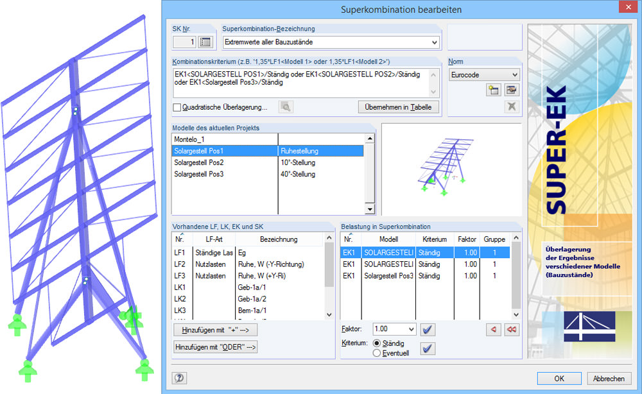Click Übernehmen in Tabelle button
The image size is (642, 394).
399,107
